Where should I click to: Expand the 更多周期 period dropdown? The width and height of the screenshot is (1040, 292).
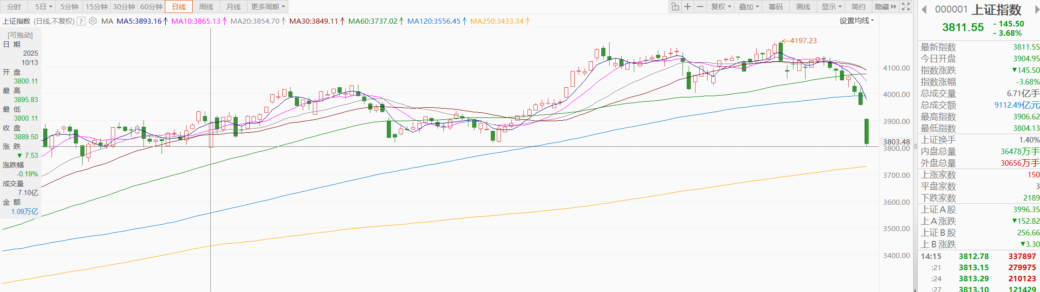tap(268, 6)
